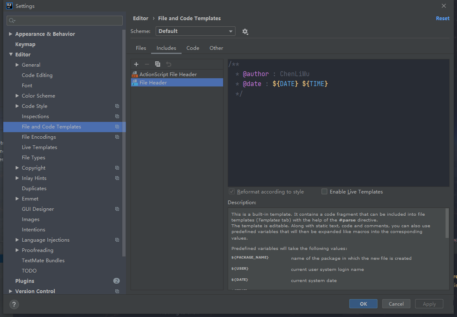Select the ActionScript File Header template
457x317 pixels.
click(x=168, y=75)
